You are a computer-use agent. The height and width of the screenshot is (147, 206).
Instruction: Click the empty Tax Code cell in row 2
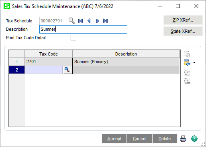click(44, 70)
